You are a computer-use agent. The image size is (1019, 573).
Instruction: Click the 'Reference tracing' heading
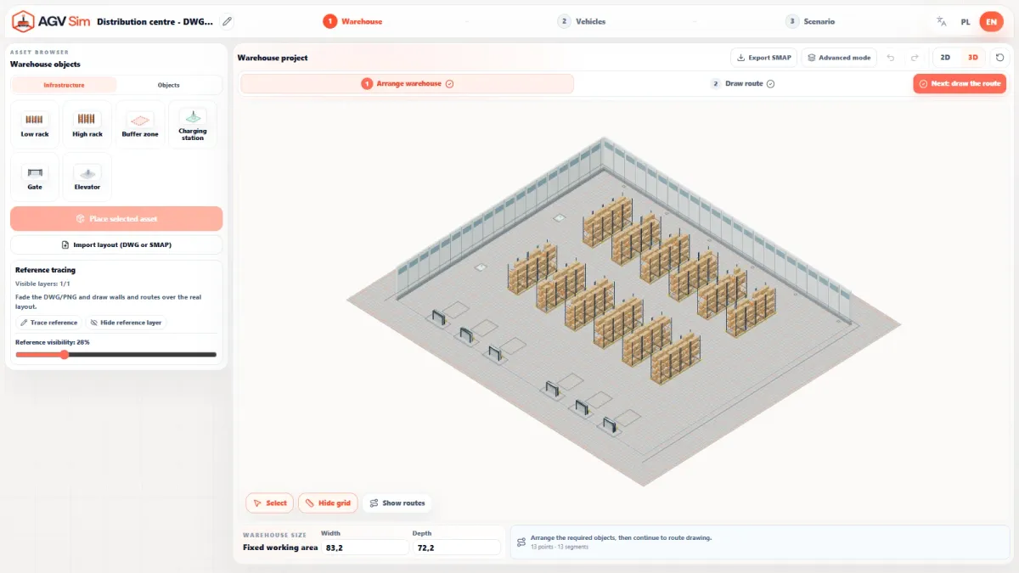tap(46, 270)
